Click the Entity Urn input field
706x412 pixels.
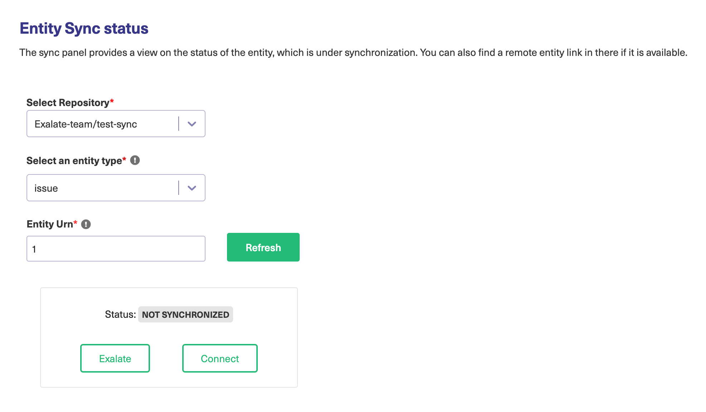116,249
